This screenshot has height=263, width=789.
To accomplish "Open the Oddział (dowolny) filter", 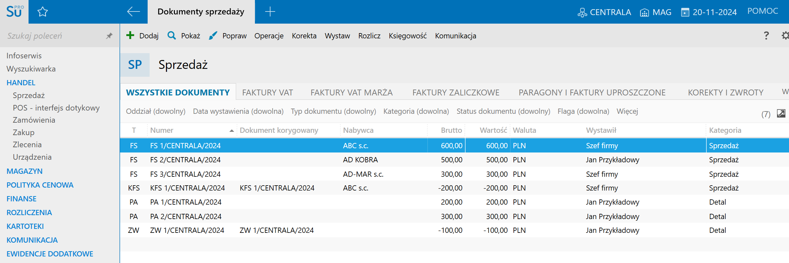I will 156,111.
